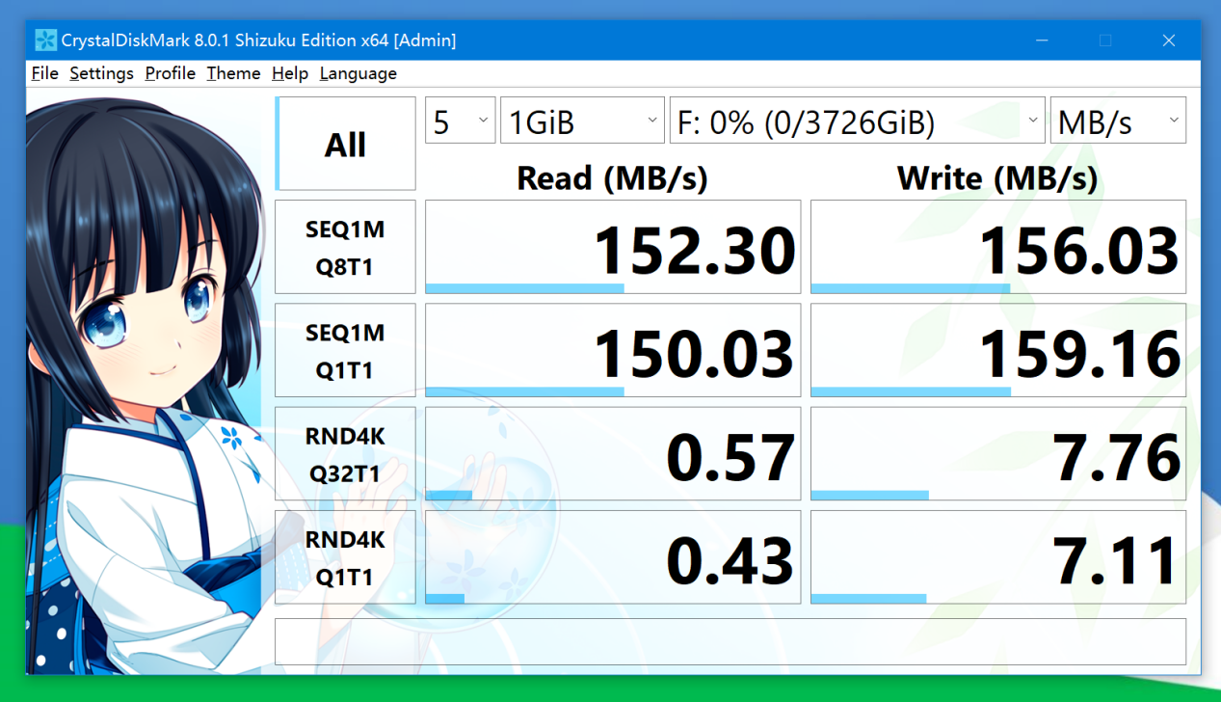Click the SEQ1M Q1T1 write result 159.16
The width and height of the screenshot is (1221, 702).
click(x=998, y=350)
